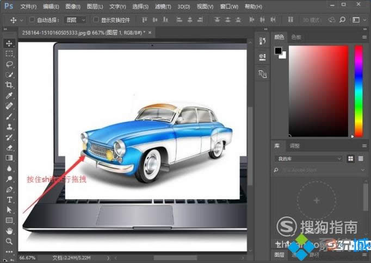Select the Blur tool
Viewport: 371px width, 263px height.
[x=9, y=168]
